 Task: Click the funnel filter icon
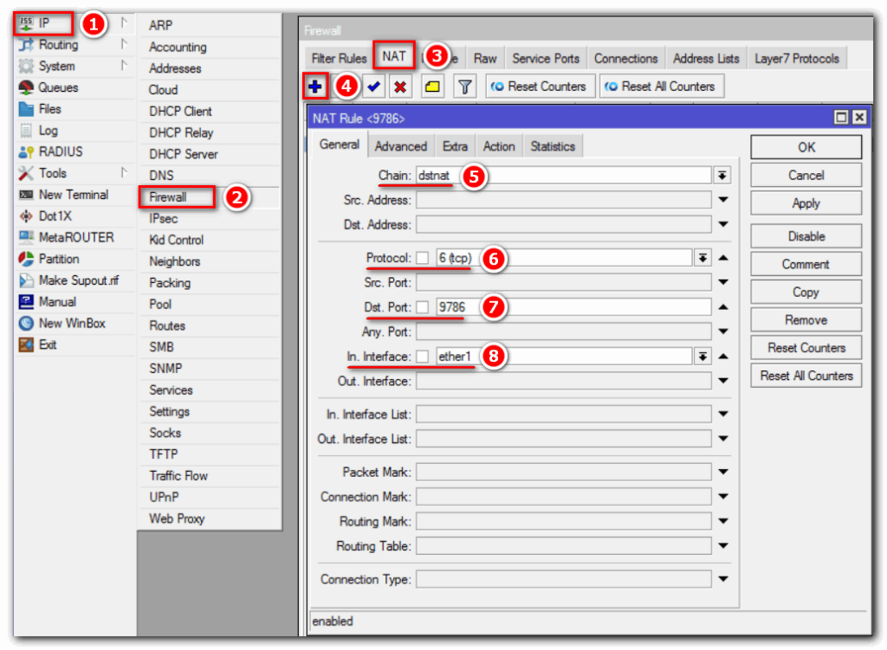465,87
